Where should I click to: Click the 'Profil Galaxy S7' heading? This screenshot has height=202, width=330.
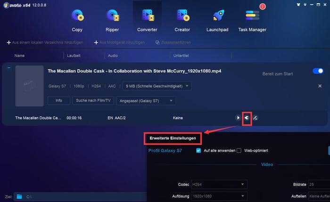[165, 151]
